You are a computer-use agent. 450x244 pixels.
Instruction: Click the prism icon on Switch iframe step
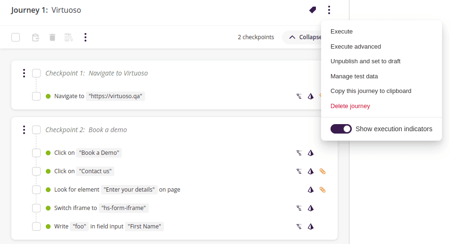click(311, 208)
